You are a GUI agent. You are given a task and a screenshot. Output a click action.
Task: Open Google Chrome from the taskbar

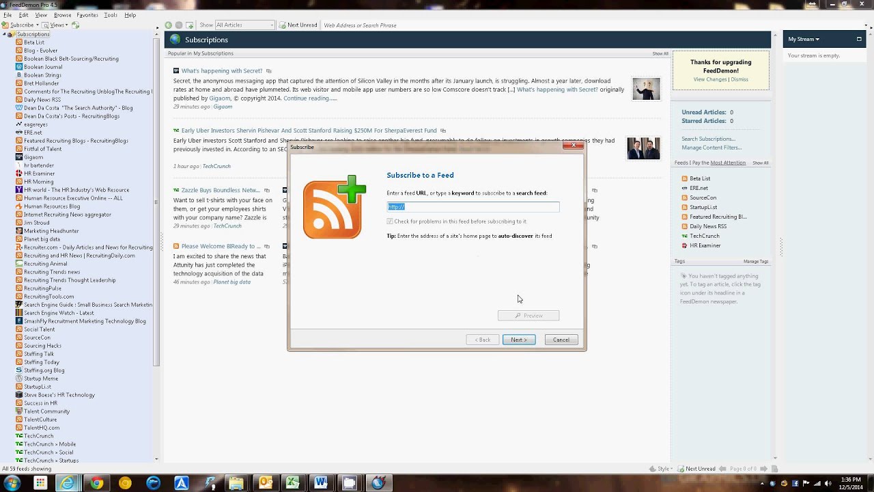click(96, 483)
